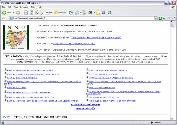177x125 pixels.
Task: Print the page with printer icon
Action: click(x=84, y=13)
